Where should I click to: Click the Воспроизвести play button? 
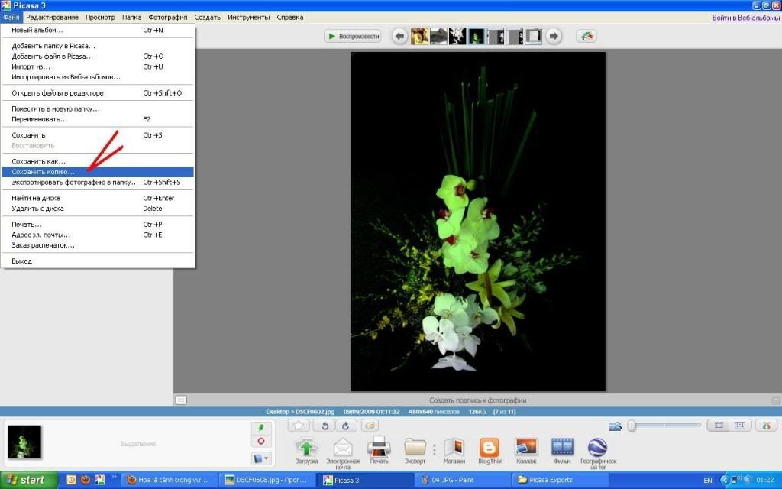click(x=353, y=36)
